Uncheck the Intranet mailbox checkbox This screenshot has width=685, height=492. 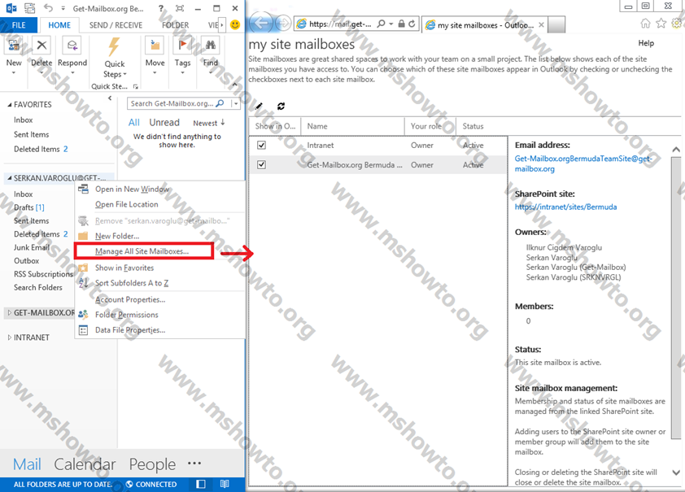pos(261,145)
